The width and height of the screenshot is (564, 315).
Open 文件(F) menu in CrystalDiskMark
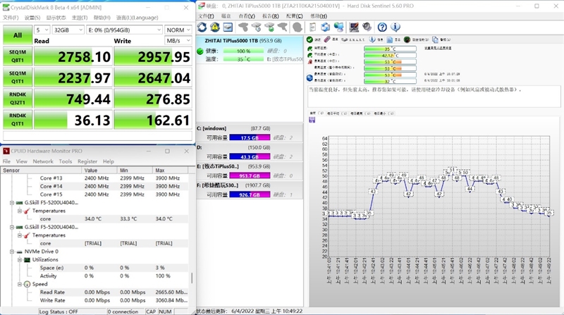[x=11, y=18]
